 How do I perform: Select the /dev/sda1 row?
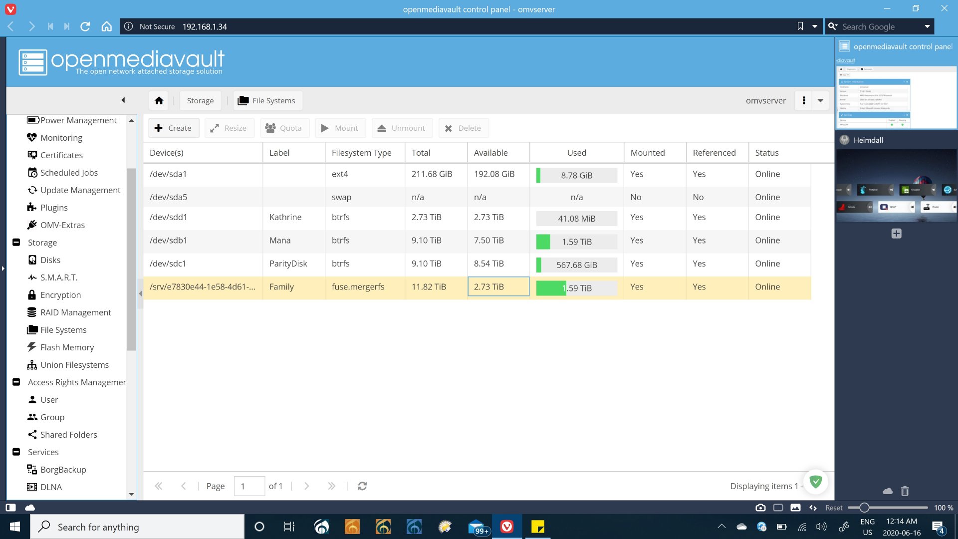[477, 174]
